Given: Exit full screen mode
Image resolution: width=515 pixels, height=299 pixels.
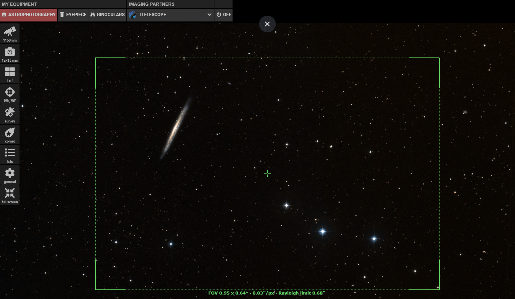Looking at the screenshot, I should click(10, 195).
